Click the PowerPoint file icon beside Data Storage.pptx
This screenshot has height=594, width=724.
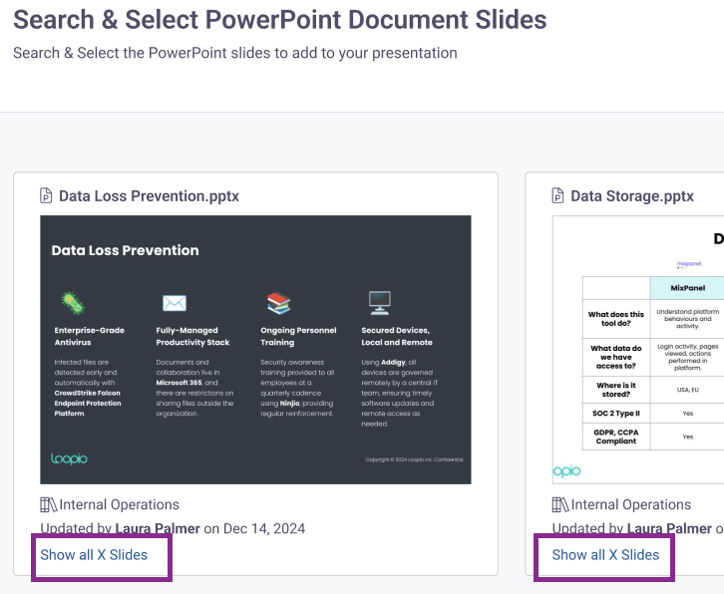557,195
